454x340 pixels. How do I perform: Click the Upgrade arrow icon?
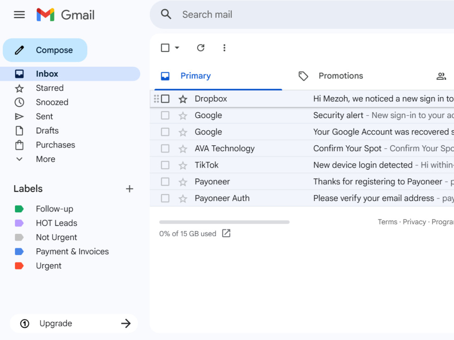tap(126, 323)
